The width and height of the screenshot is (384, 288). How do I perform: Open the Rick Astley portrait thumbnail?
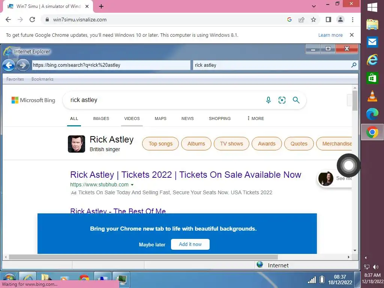click(76, 144)
